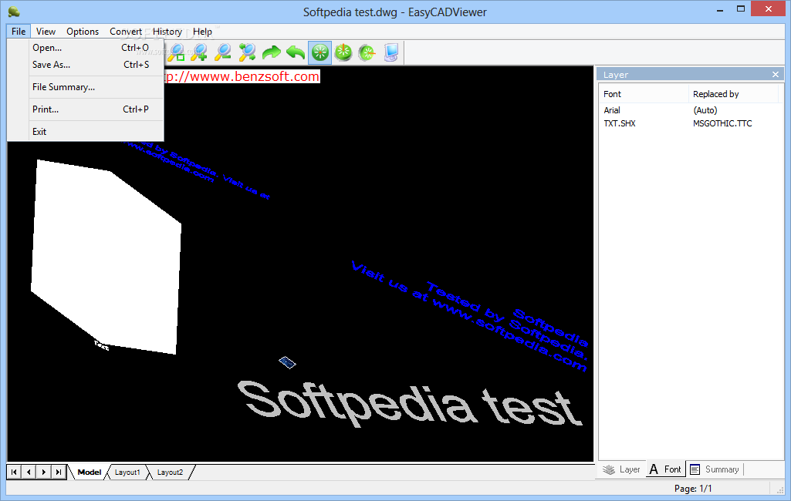Click the green orbit icon with vertical axis

[x=343, y=52]
